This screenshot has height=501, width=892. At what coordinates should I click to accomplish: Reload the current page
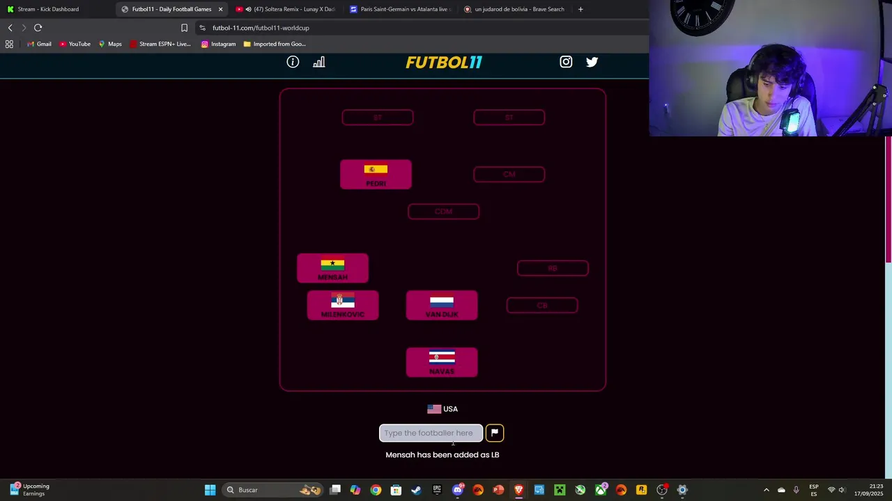coord(38,28)
